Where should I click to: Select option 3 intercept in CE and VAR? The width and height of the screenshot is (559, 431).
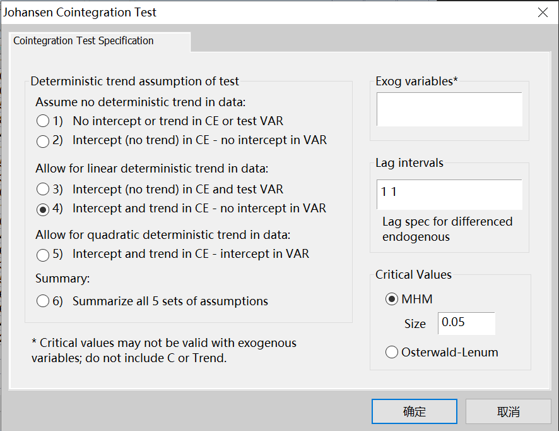click(x=43, y=189)
